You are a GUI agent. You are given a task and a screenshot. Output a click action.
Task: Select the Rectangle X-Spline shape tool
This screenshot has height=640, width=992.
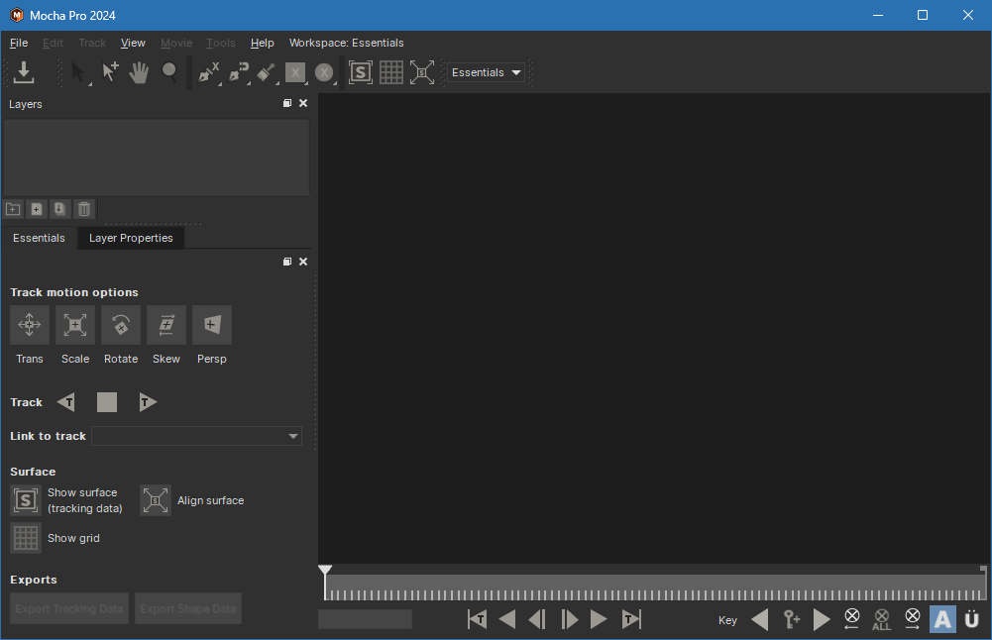pyautogui.click(x=295, y=72)
